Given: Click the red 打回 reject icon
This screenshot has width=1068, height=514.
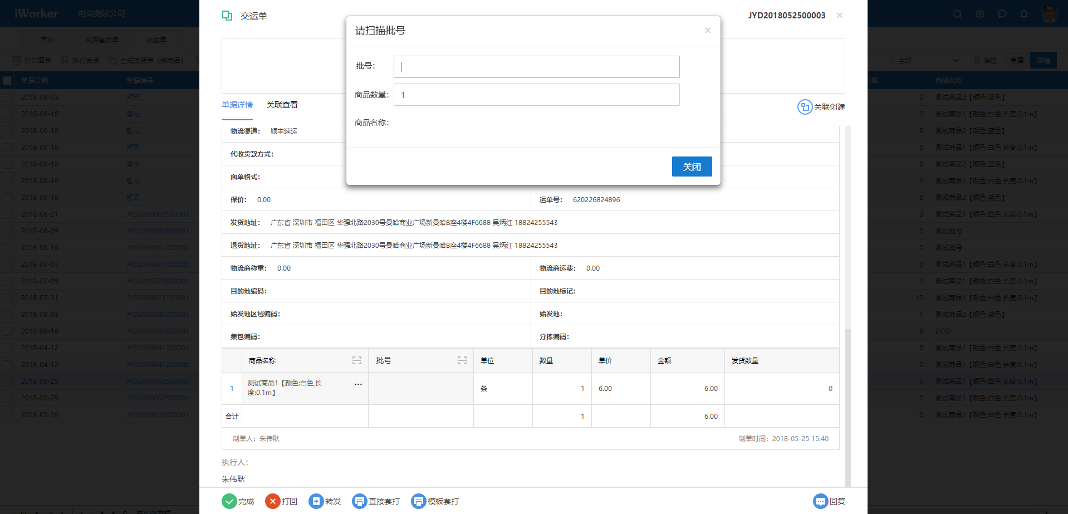Looking at the screenshot, I should pos(272,501).
